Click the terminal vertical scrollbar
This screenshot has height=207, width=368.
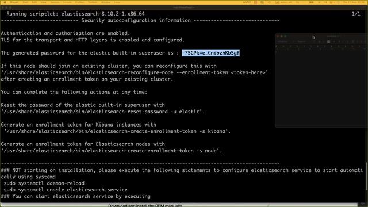click(367, 176)
